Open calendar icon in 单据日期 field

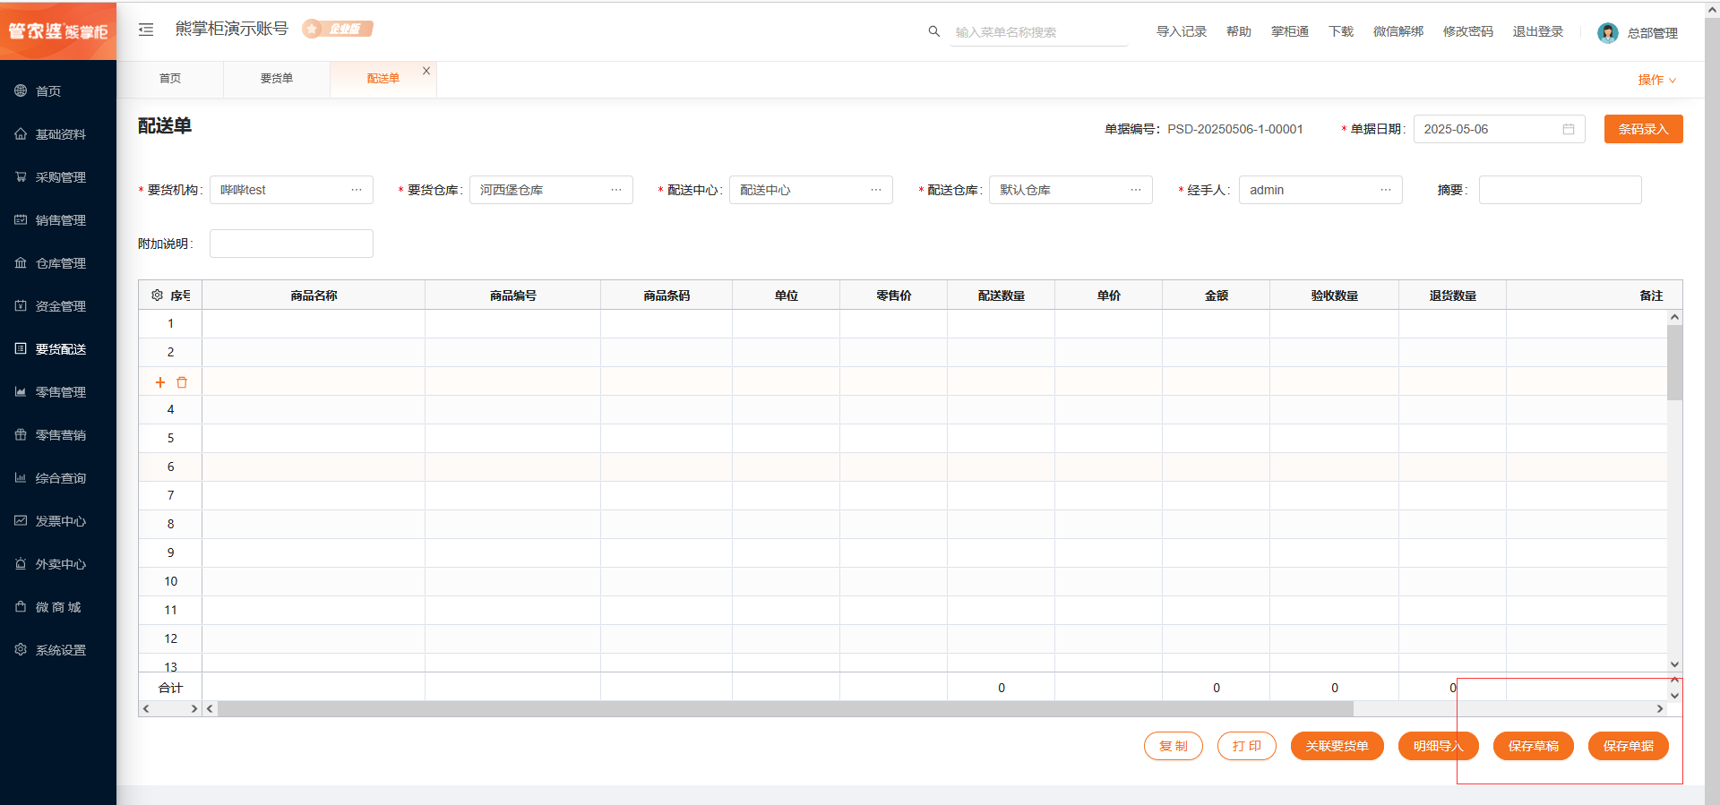click(x=1568, y=129)
